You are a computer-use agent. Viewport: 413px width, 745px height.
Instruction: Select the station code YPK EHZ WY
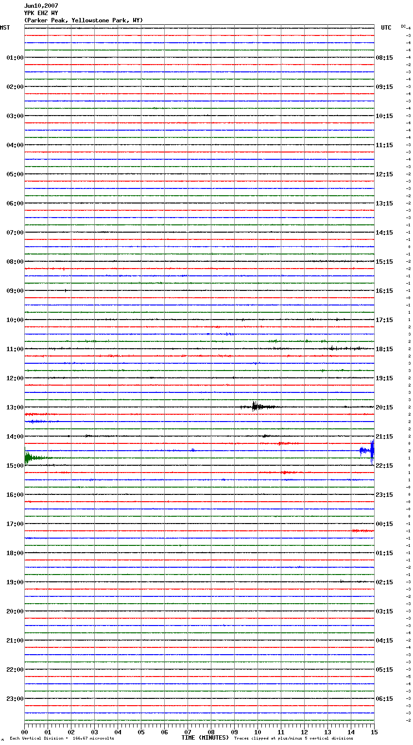point(41,13)
